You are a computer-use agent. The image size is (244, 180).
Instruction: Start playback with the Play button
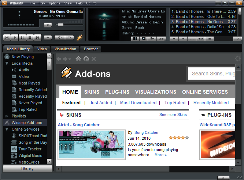click(15, 38)
